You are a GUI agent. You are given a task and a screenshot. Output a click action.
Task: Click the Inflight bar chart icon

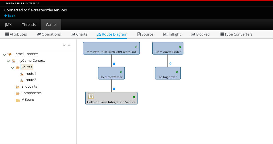coord(165,34)
